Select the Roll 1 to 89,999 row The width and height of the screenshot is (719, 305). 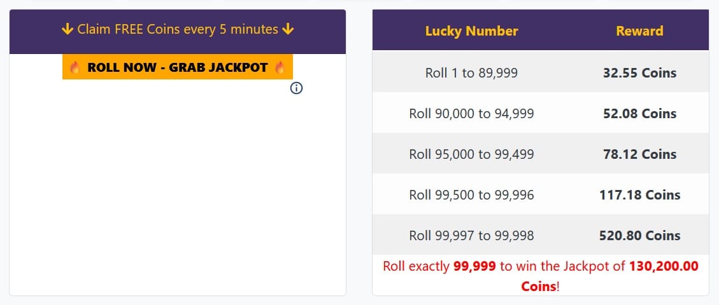tap(471, 73)
